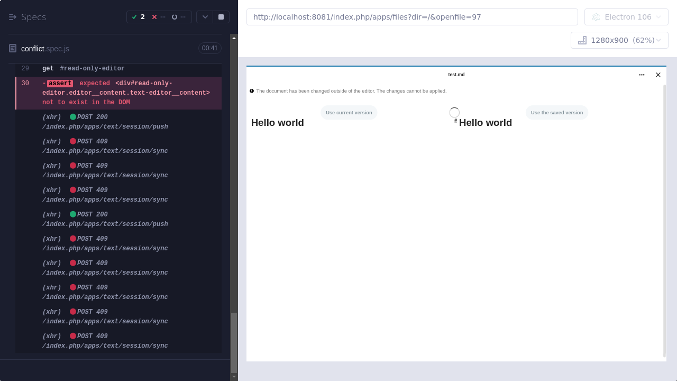Screen dimensions: 677x381
Task: Click the Specs sidebar toggle icon
Action: (13, 16)
